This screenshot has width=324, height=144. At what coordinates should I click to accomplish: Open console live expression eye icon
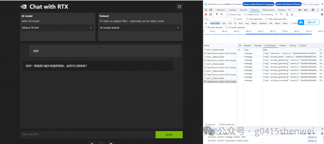pos(226,134)
